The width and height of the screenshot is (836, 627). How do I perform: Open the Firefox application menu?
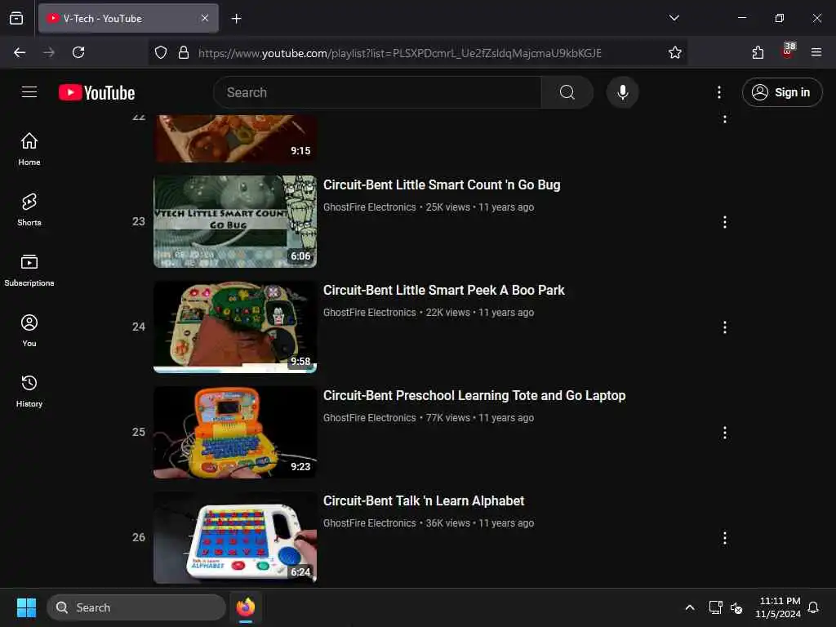(816, 52)
